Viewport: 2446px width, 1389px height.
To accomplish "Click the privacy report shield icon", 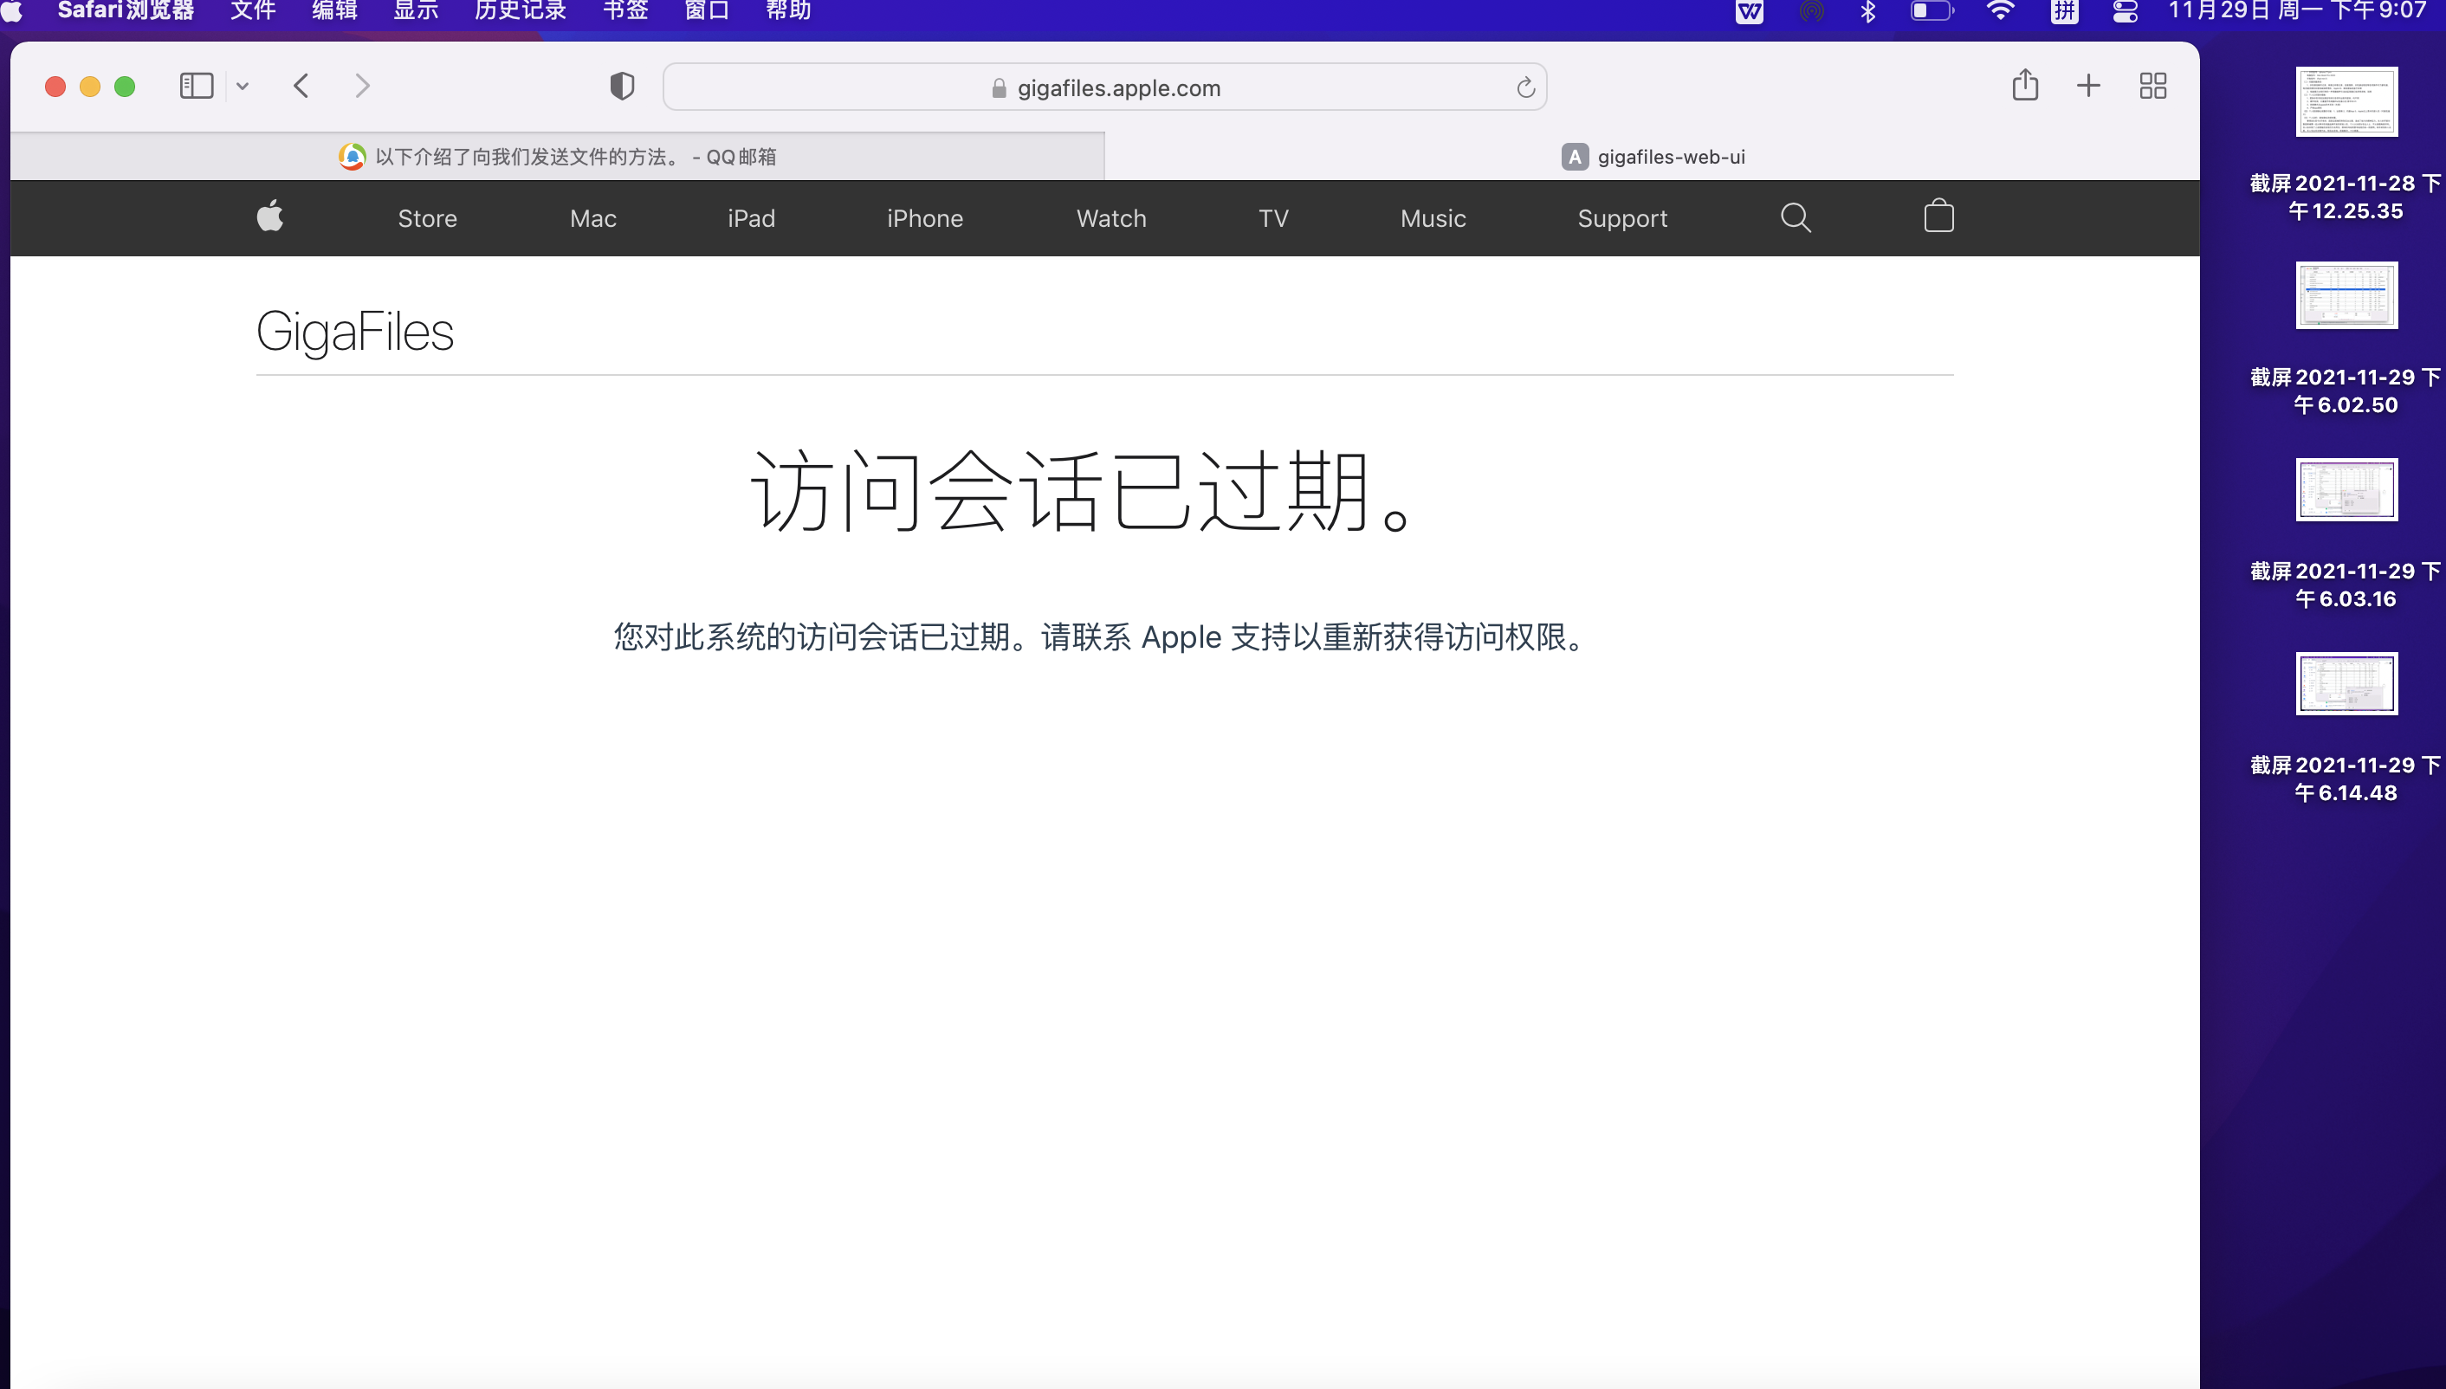I will (622, 86).
